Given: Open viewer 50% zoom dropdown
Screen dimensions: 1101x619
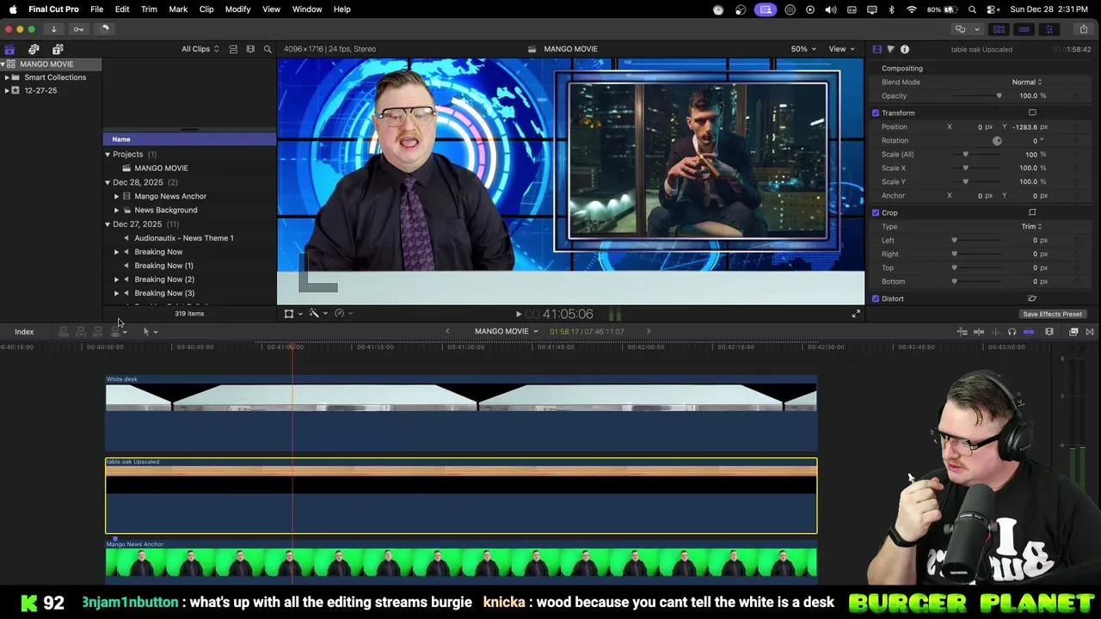Looking at the screenshot, I should 804,49.
